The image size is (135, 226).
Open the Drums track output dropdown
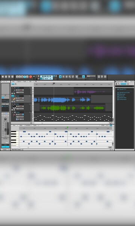20,117
